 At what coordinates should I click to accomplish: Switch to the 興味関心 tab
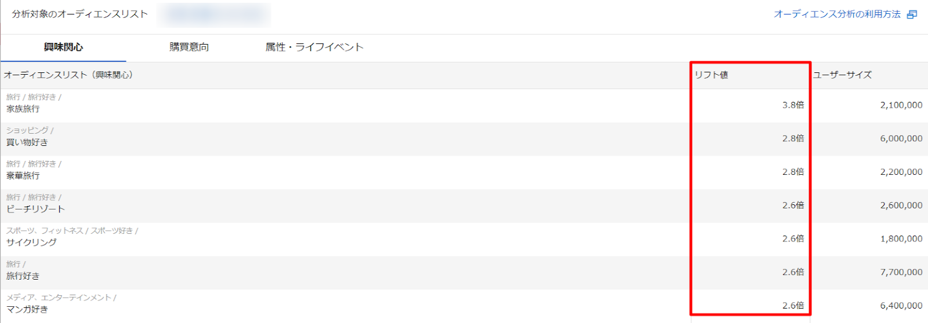[x=63, y=47]
